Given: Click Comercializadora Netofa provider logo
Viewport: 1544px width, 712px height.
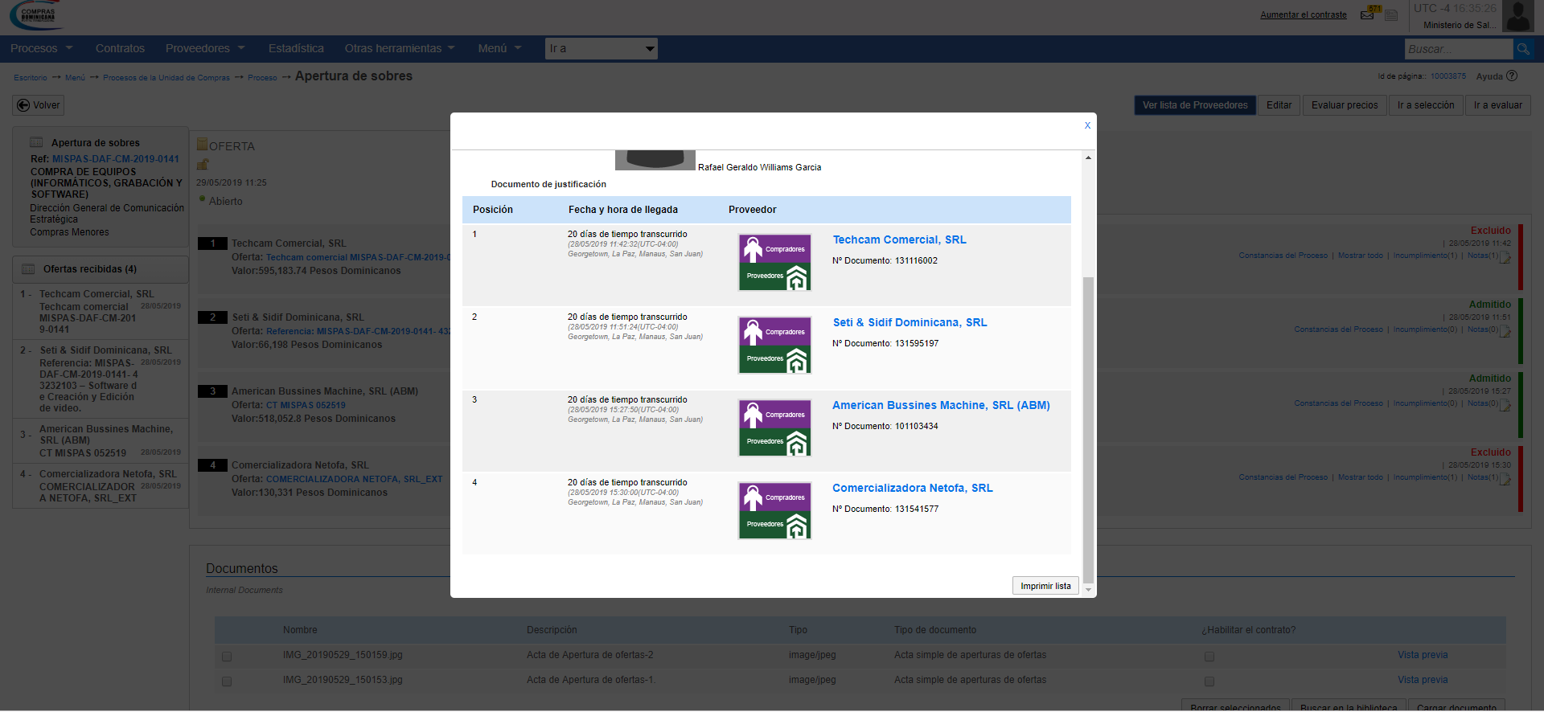Looking at the screenshot, I should (x=775, y=511).
